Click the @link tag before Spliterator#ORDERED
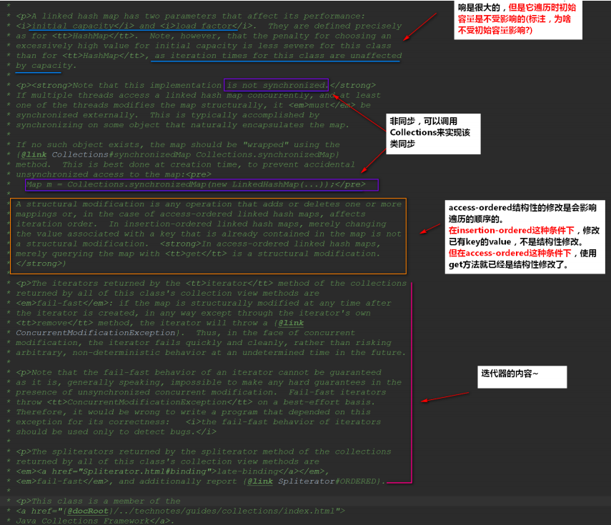This screenshot has width=611, height=525. (x=260, y=481)
